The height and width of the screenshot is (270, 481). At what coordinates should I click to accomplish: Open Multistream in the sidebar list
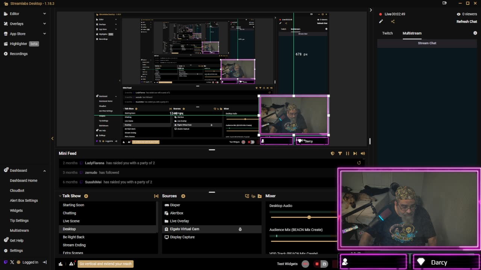pyautogui.click(x=19, y=230)
